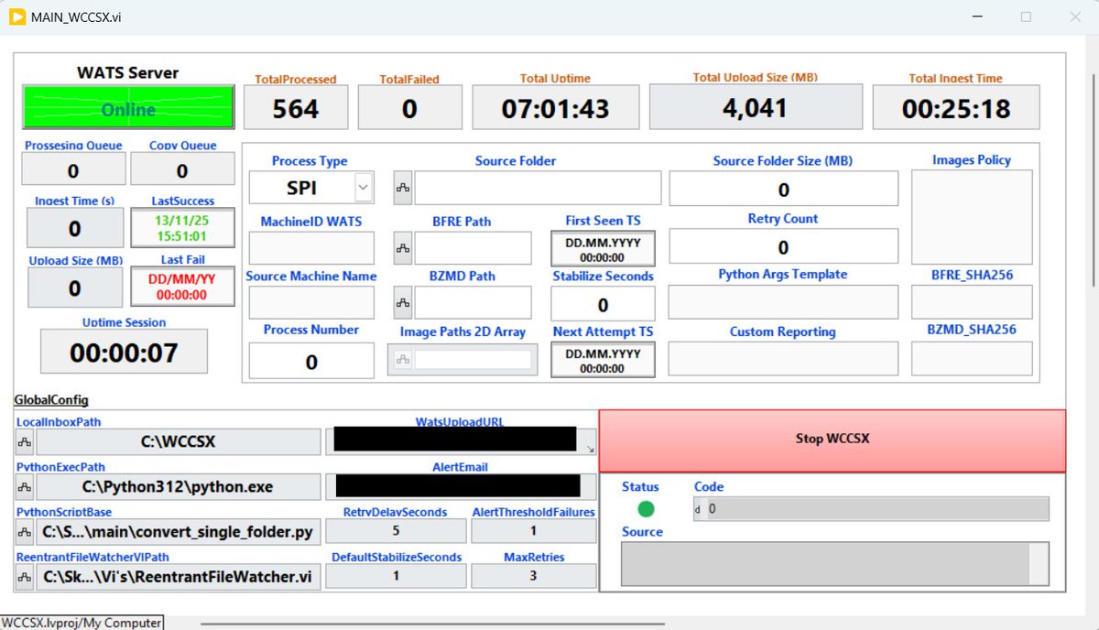The width and height of the screenshot is (1099, 630).
Task: Click the browse icon next to LocalInboxPath
Action: point(24,442)
